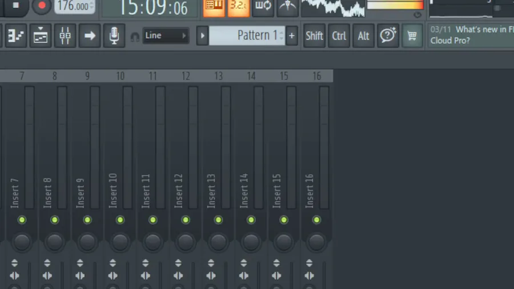Viewport: 514px width, 289px height.
Task: Click the Insert 14 pan knob
Action: pyautogui.click(x=251, y=242)
